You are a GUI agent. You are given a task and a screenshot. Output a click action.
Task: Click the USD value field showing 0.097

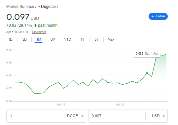coord(117,116)
